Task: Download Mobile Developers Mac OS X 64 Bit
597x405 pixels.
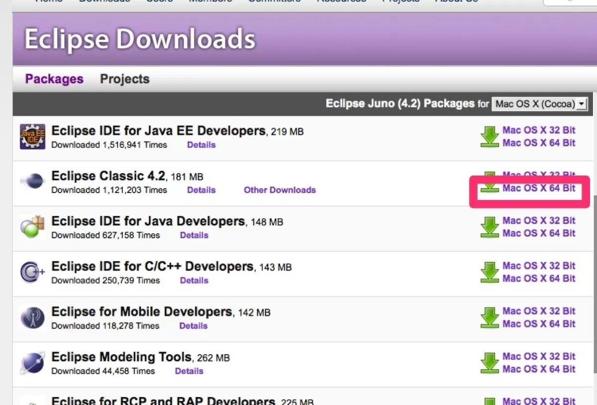Action: click(539, 324)
